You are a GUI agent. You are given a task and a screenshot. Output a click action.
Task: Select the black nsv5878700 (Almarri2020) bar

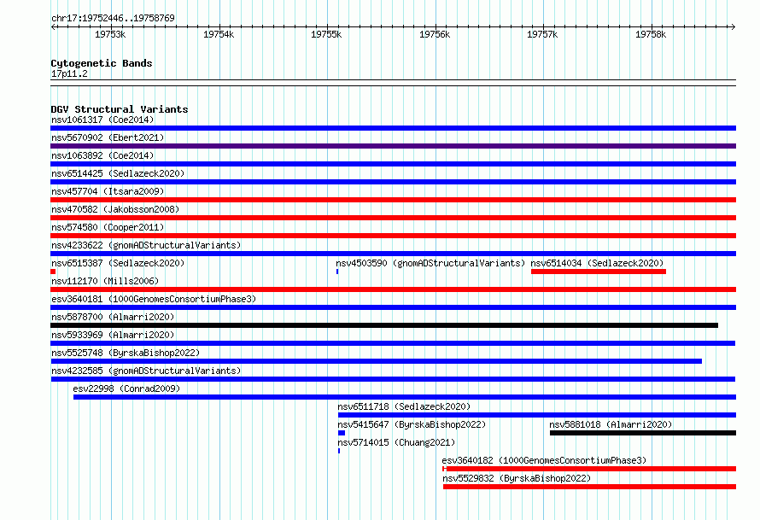(x=384, y=325)
